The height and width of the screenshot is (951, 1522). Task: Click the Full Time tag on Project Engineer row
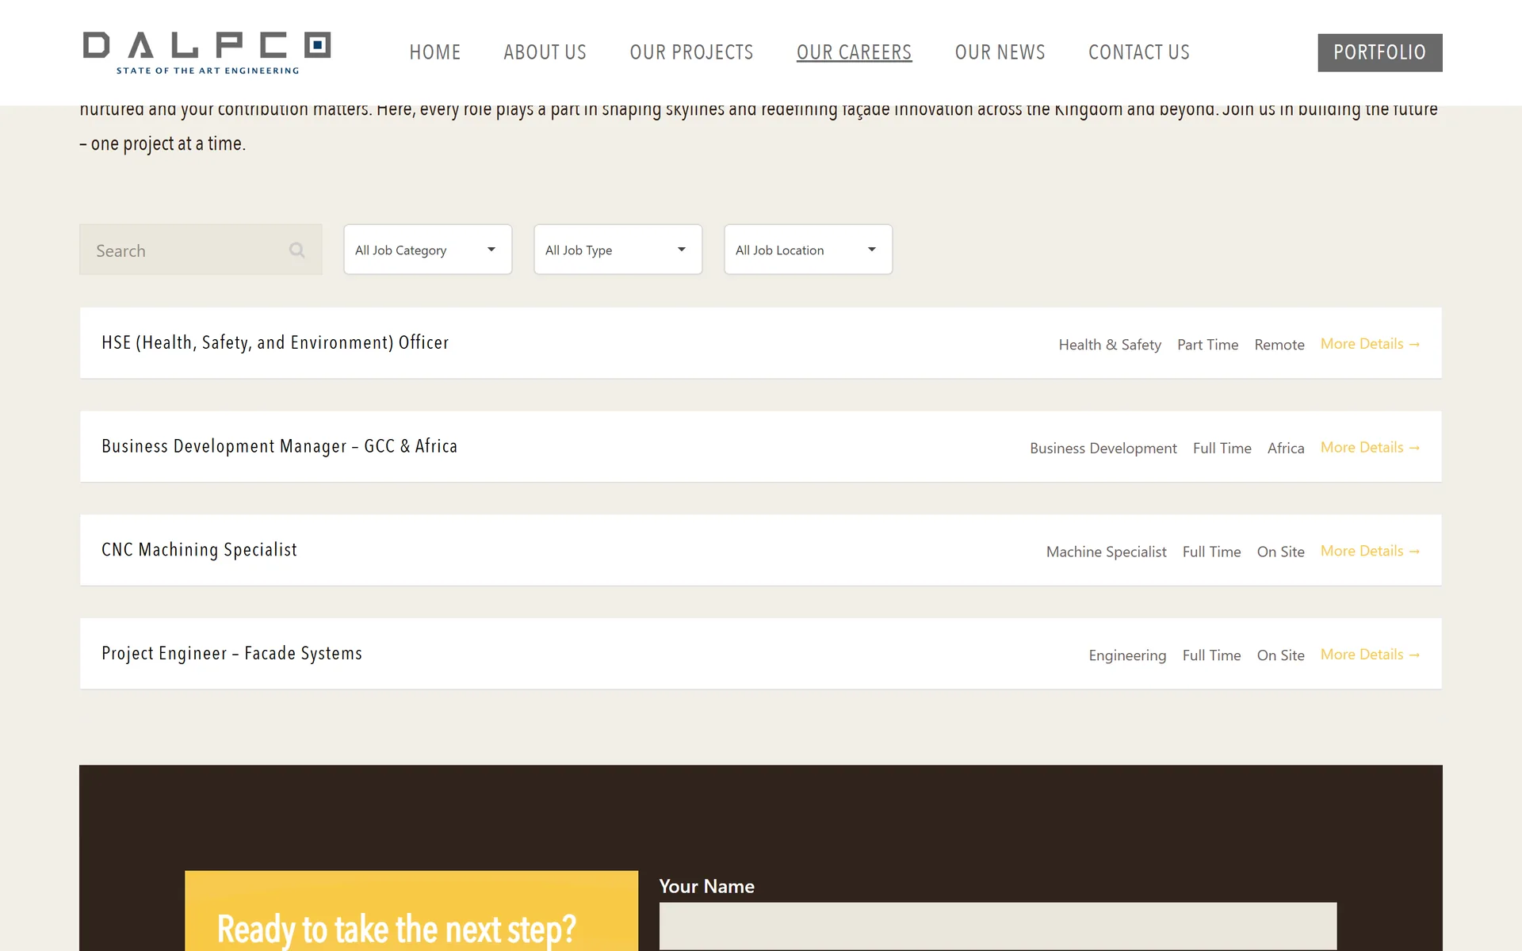point(1212,655)
